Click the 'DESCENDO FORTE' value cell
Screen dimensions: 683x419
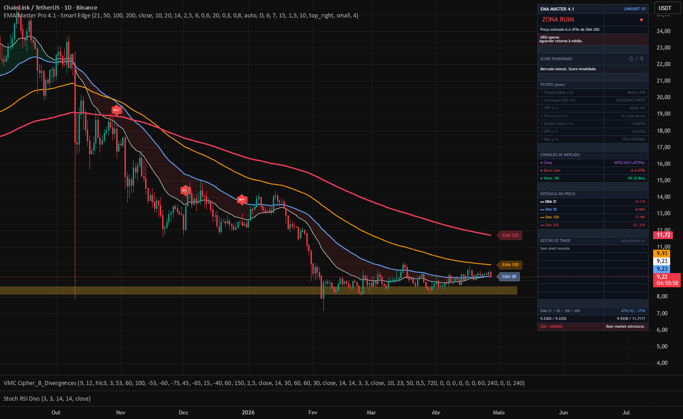[631, 100]
